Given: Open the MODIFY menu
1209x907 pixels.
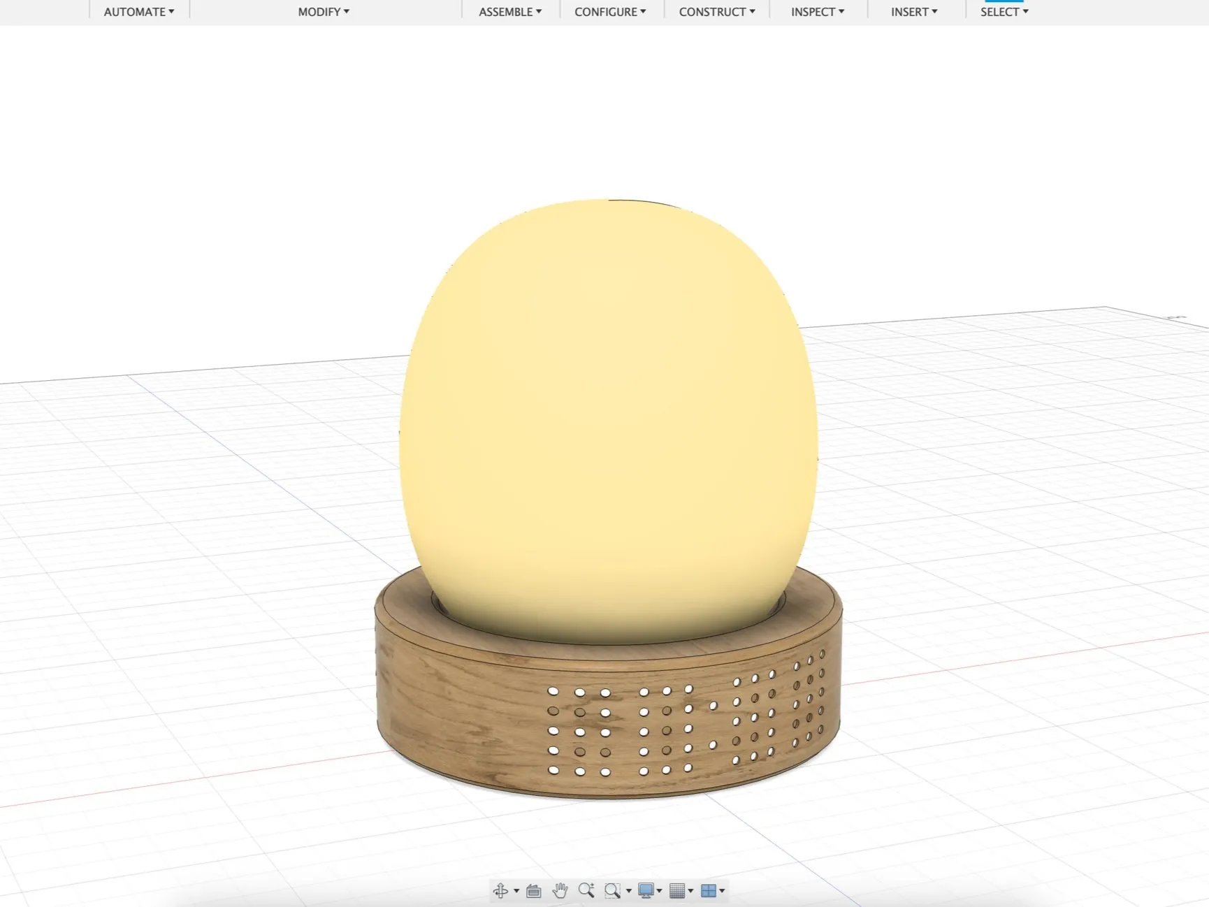Looking at the screenshot, I should [x=324, y=12].
